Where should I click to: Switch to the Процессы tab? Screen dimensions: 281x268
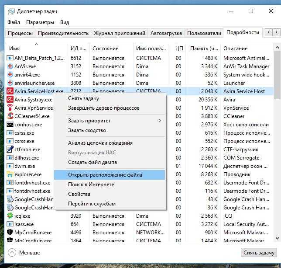tap(20, 33)
